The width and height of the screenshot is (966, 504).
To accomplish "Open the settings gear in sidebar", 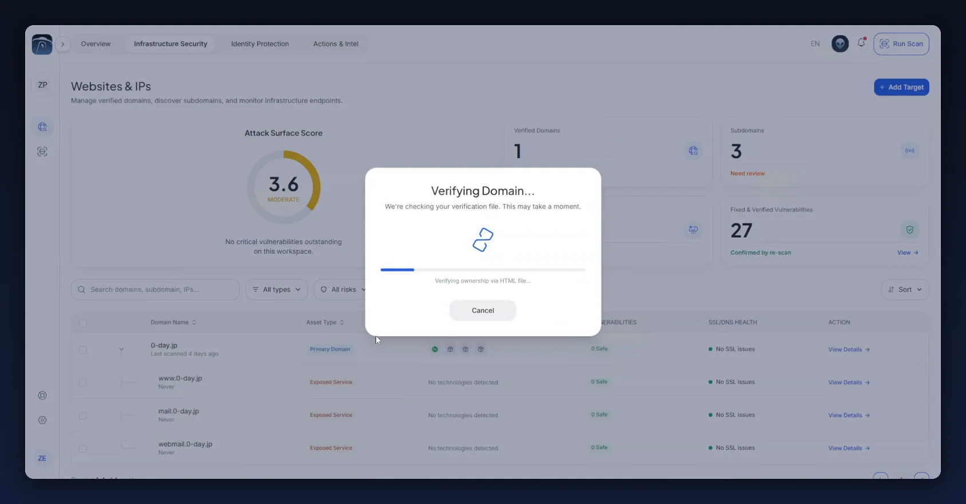I will 42,420.
